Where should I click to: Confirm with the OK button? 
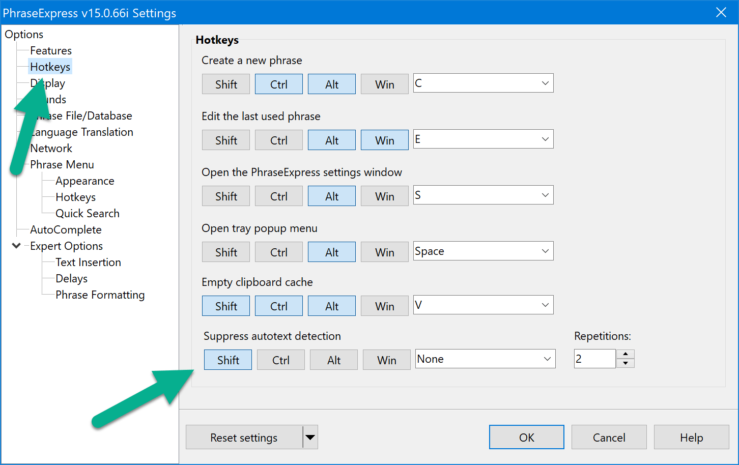click(527, 438)
